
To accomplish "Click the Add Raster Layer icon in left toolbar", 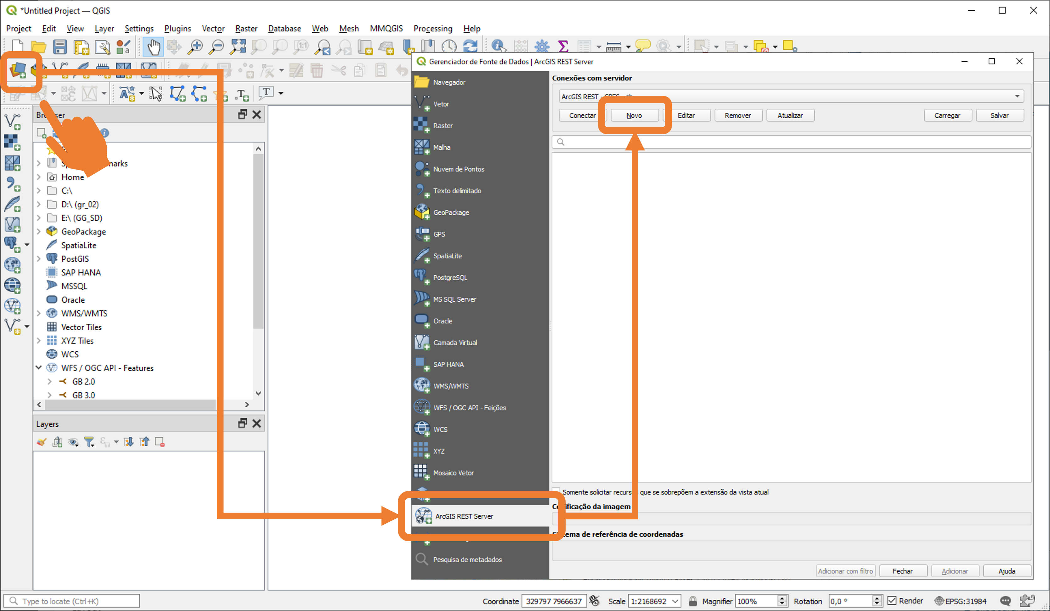I will coord(13,142).
